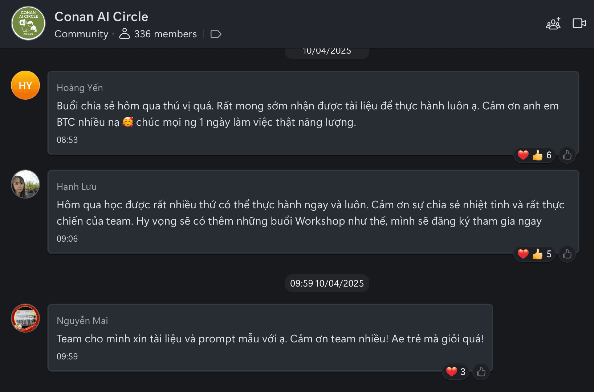Screen dimensions: 594x392
Task: Start a video call with the community
Action: [579, 23]
